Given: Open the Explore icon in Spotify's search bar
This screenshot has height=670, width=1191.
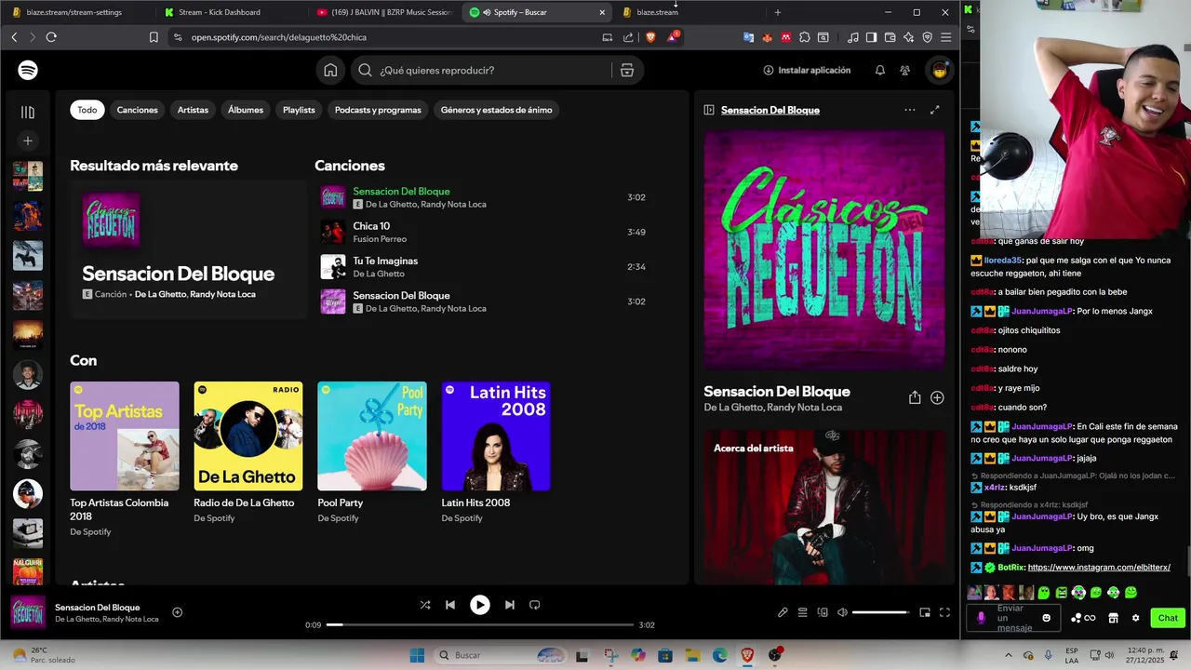Looking at the screenshot, I should pos(627,70).
